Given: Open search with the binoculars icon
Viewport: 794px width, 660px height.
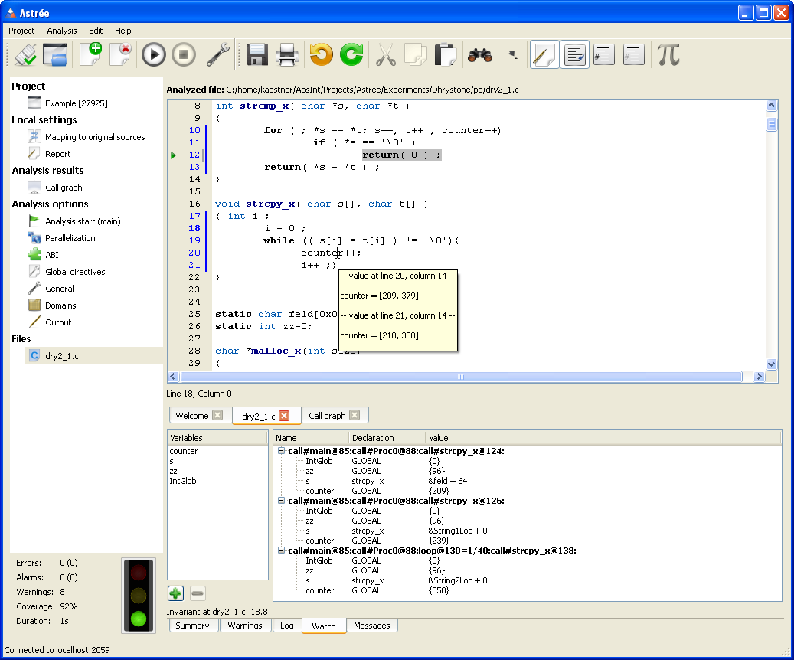Looking at the screenshot, I should tap(480, 54).
